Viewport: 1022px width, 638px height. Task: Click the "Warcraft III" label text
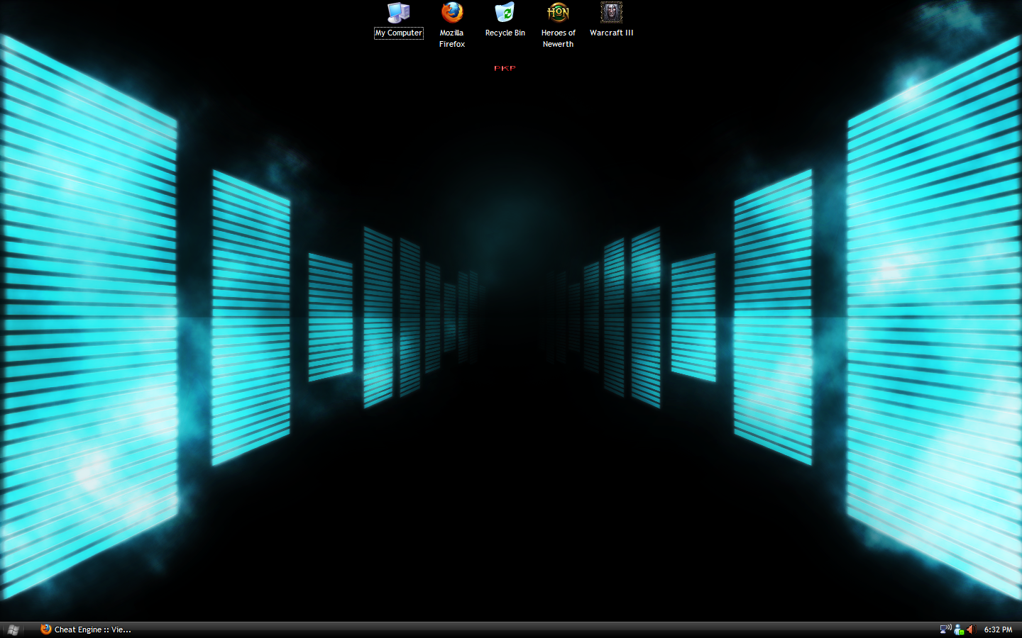[x=611, y=33]
